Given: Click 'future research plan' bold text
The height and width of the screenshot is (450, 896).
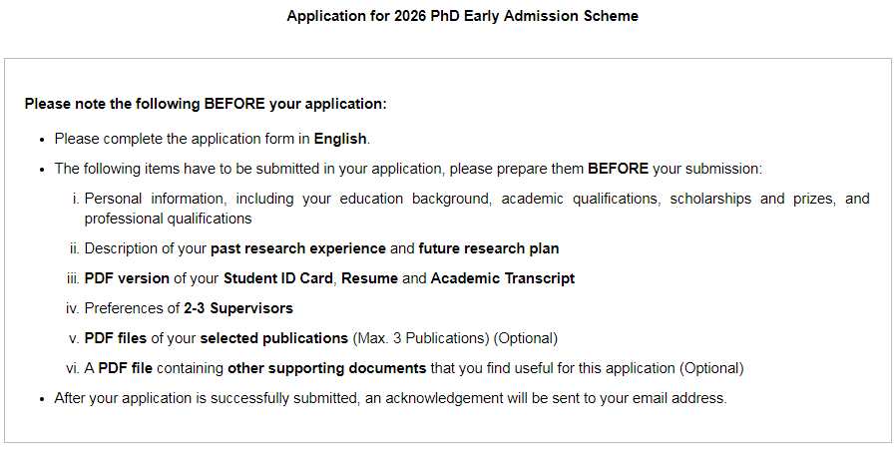Looking at the screenshot, I should [x=489, y=248].
